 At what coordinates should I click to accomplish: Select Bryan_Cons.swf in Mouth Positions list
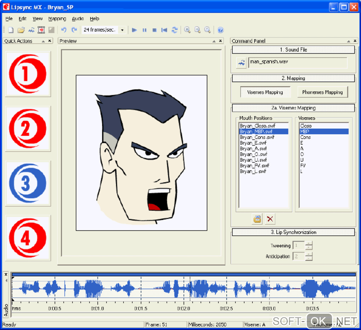[257, 137]
